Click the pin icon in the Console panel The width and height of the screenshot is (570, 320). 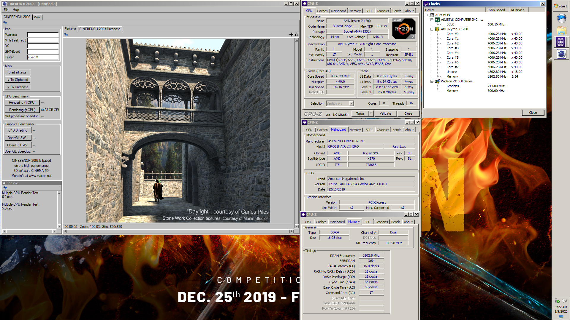click(x=5, y=188)
